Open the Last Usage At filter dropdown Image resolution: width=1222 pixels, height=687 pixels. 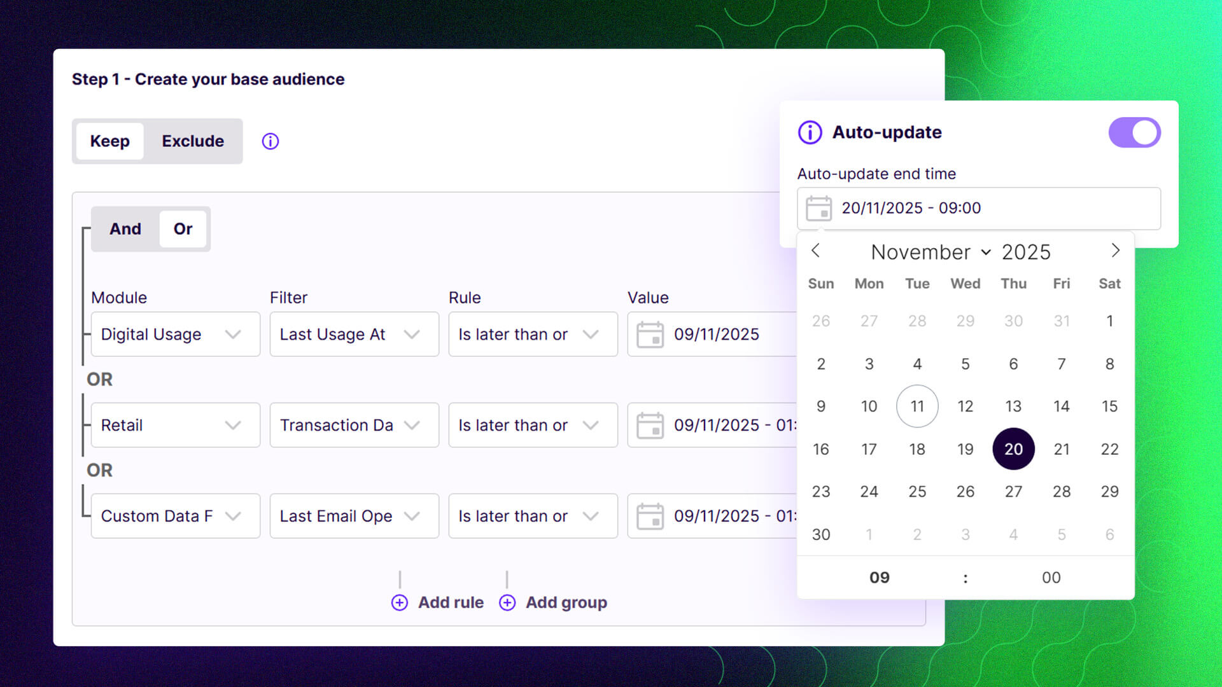point(354,335)
